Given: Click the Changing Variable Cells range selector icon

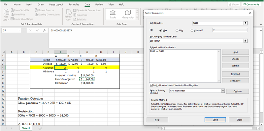Looking at the screenshot, I should click(246, 41).
